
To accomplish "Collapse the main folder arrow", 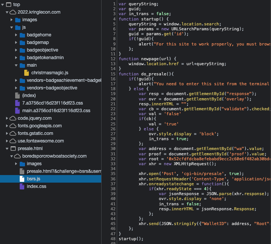I will tap(16, 65).
